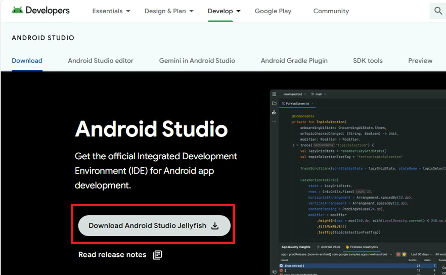Screen dimensions: 446x275
Task: Open the Community nav item
Action: pyautogui.click(x=331, y=11)
